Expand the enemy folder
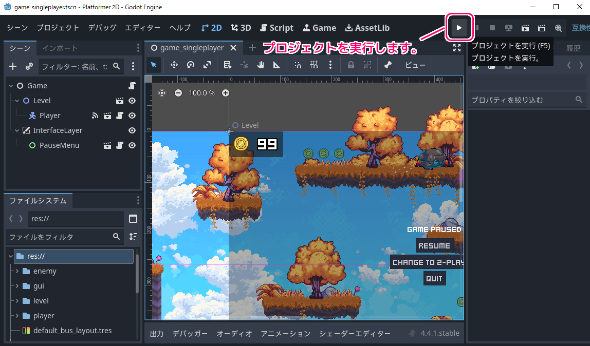590x346 pixels. [x=17, y=271]
